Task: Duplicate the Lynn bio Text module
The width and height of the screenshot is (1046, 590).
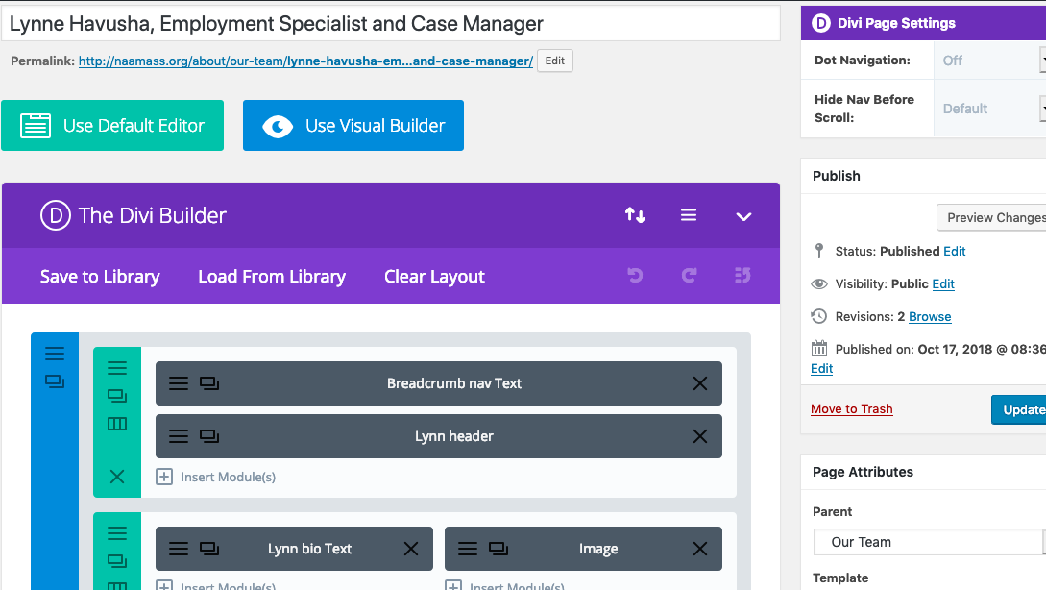Action: click(x=209, y=549)
